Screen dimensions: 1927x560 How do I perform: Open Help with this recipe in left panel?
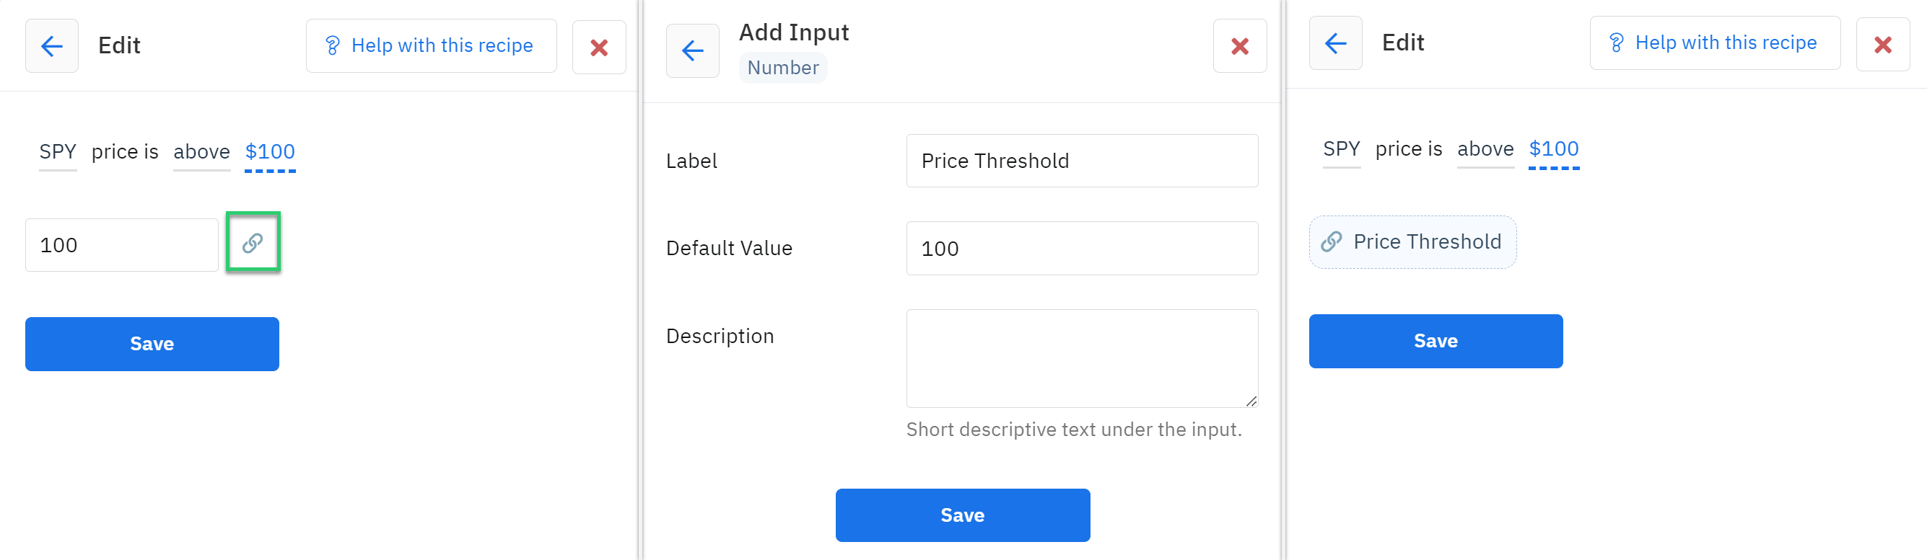(x=431, y=46)
